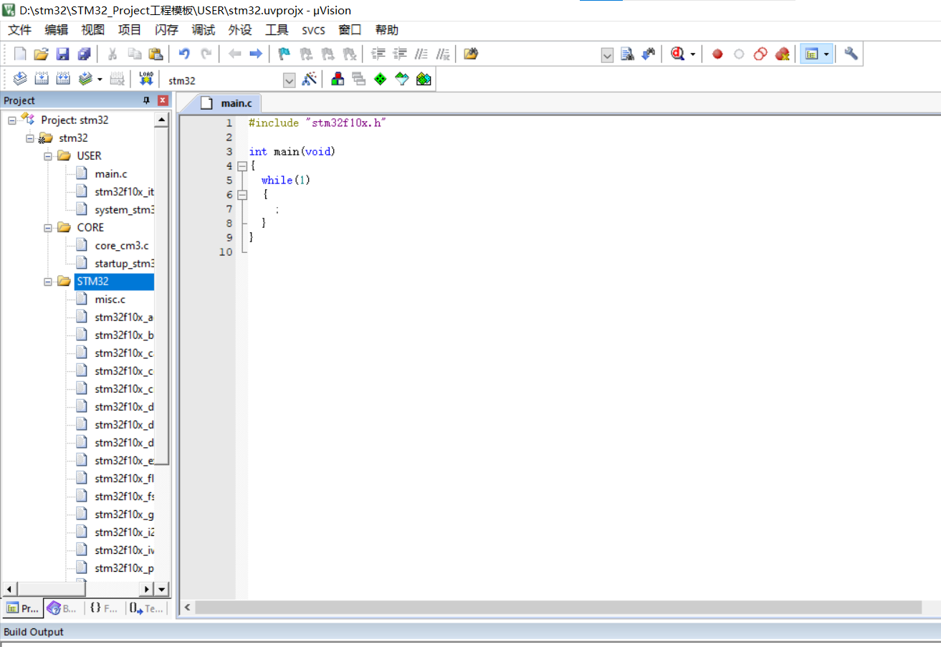Toggle auto-hide pin on the Project panel

pyautogui.click(x=147, y=100)
